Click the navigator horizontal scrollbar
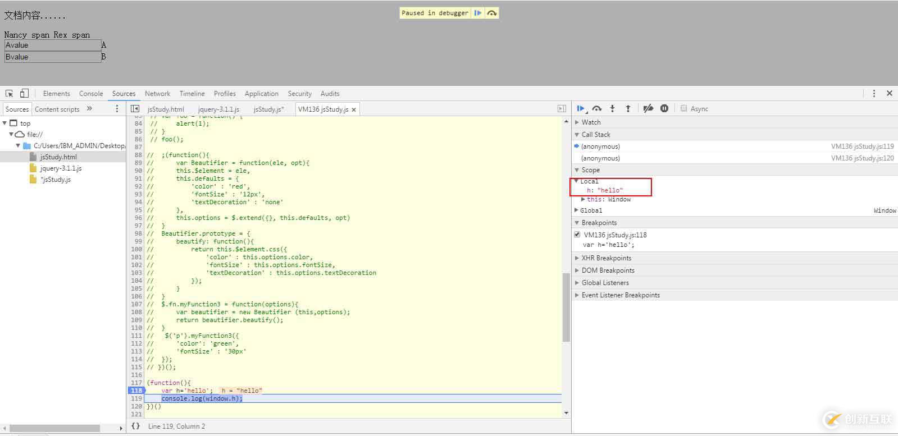The image size is (898, 436). tap(54, 428)
